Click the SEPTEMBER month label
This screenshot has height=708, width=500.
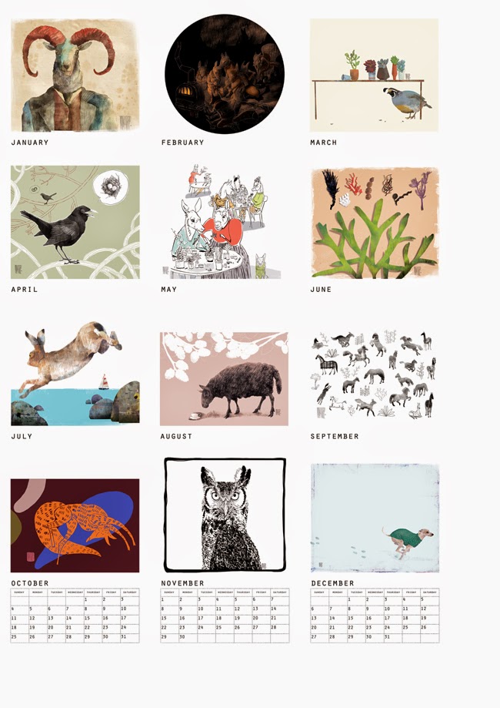click(x=335, y=436)
